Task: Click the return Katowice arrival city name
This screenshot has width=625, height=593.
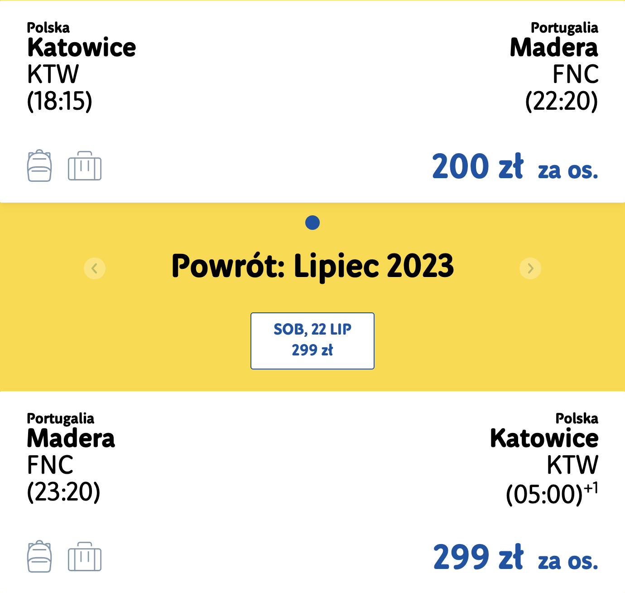Action: pyautogui.click(x=544, y=438)
